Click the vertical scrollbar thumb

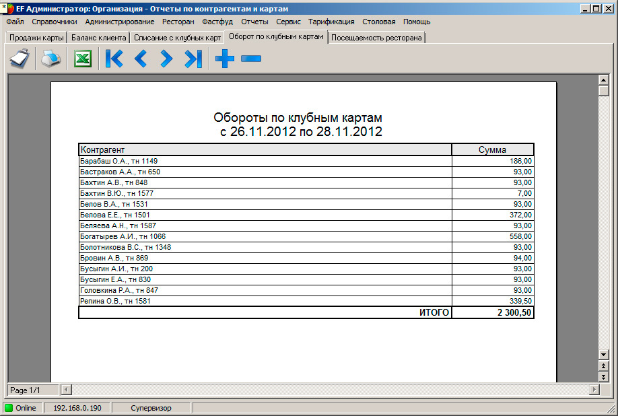tap(603, 91)
